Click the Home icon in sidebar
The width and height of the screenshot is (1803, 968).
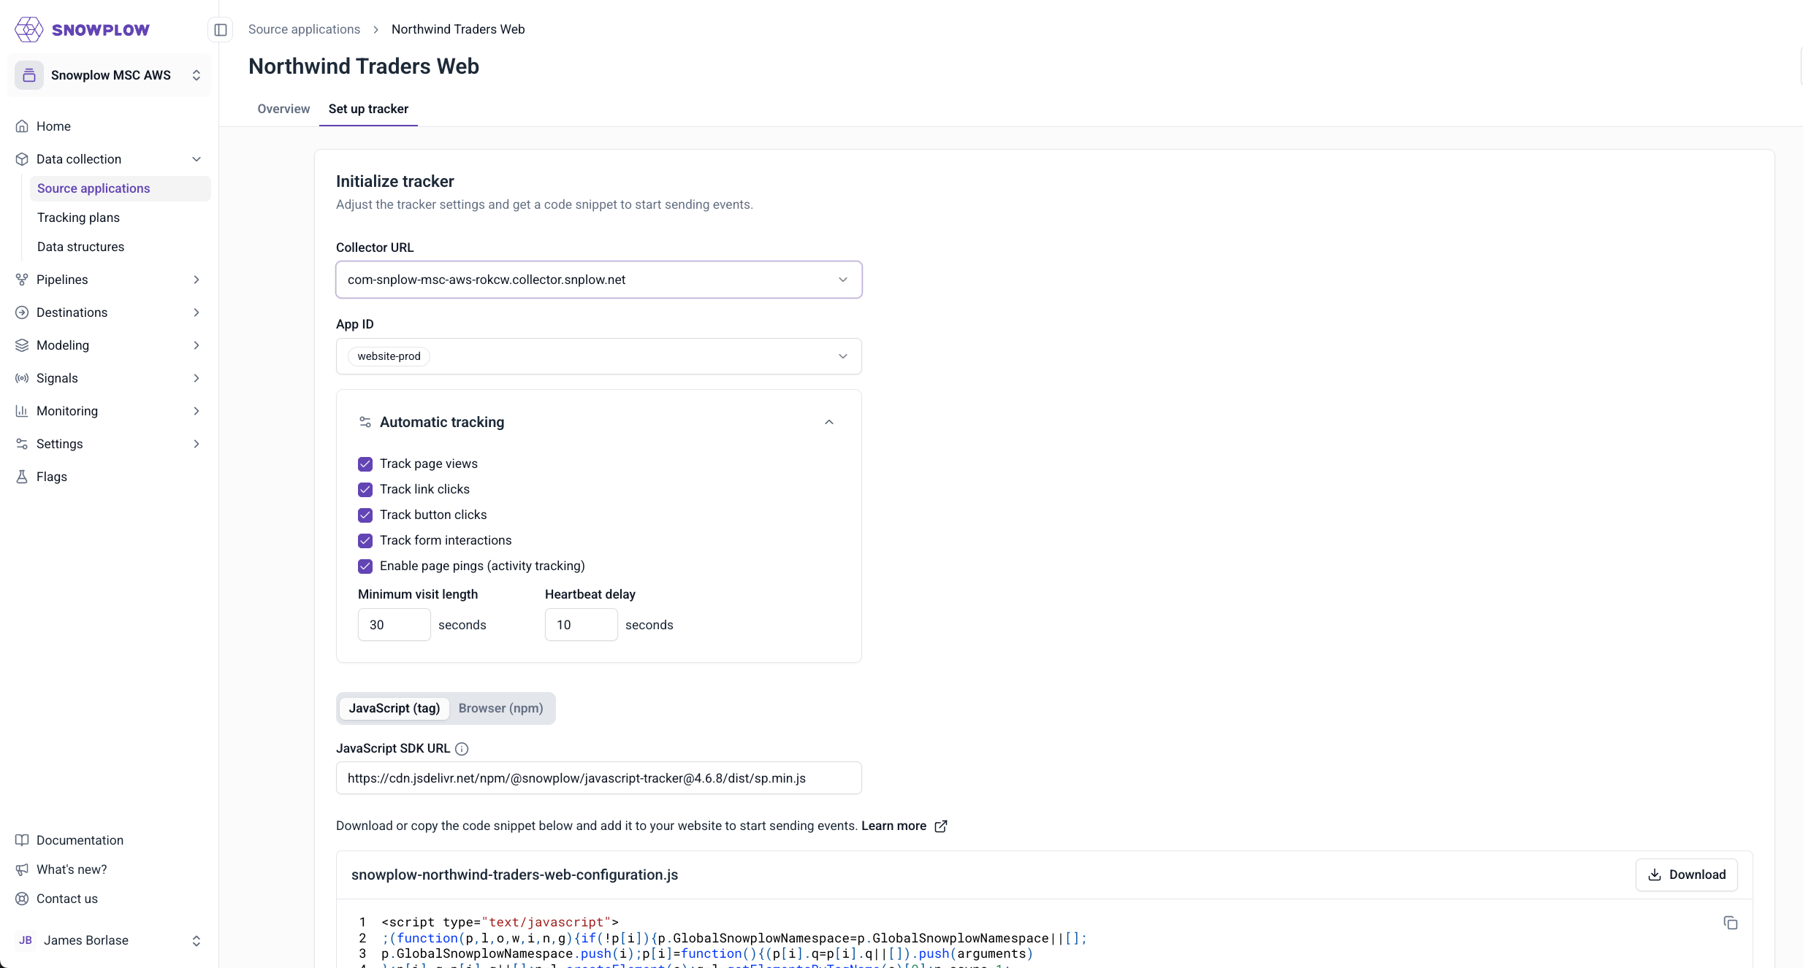click(x=22, y=126)
